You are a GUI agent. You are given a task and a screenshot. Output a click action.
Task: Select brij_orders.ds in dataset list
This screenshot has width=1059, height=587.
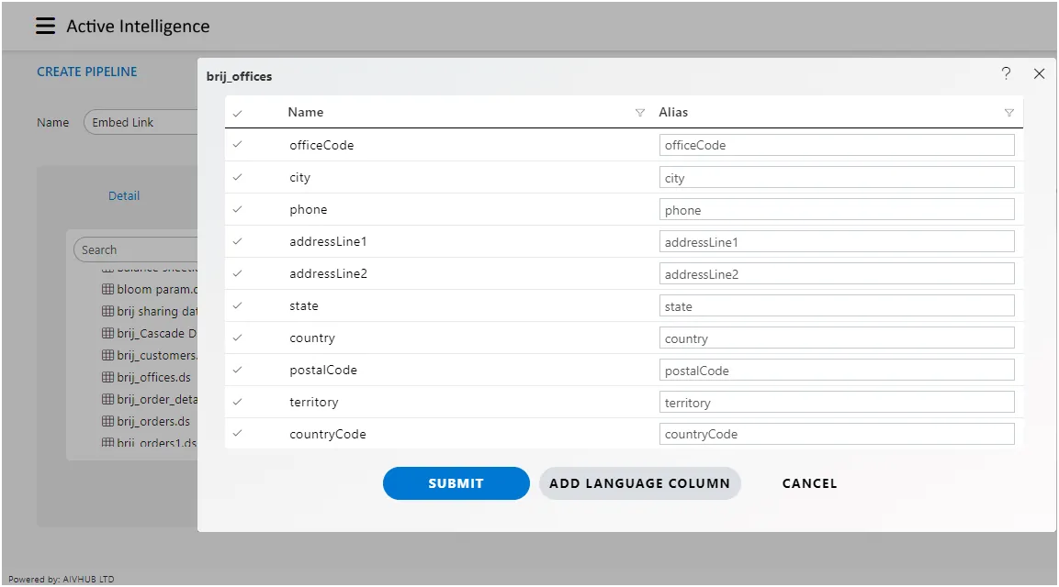pos(153,421)
